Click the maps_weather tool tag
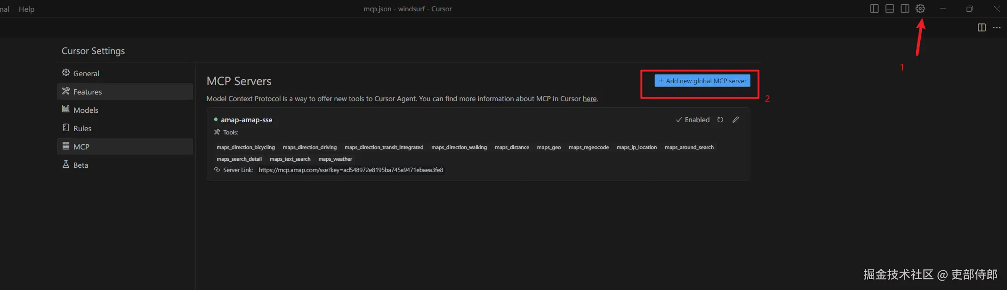1007x290 pixels. (x=335, y=159)
